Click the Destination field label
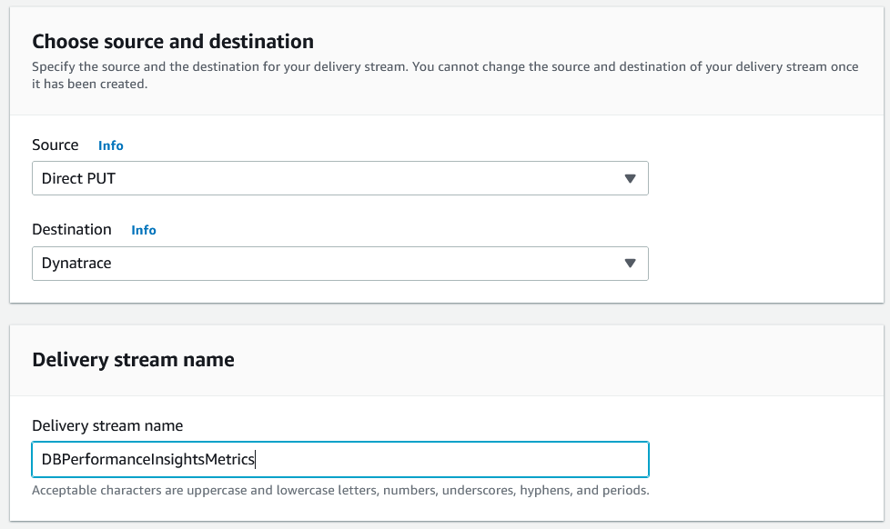 [x=72, y=230]
